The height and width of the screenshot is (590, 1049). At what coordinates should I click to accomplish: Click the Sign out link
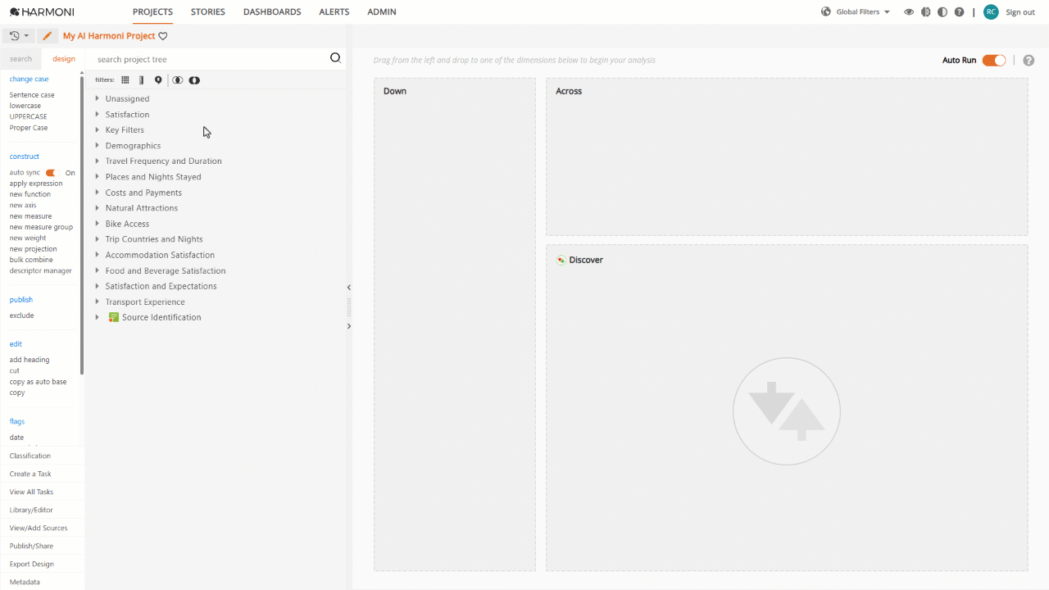(x=1020, y=12)
